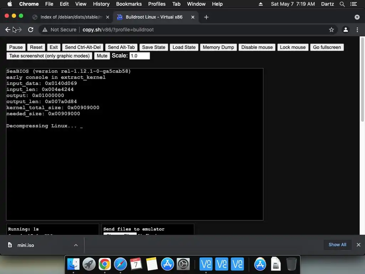Go back in Chrome
This screenshot has width=365, height=274.
[x=8, y=30]
